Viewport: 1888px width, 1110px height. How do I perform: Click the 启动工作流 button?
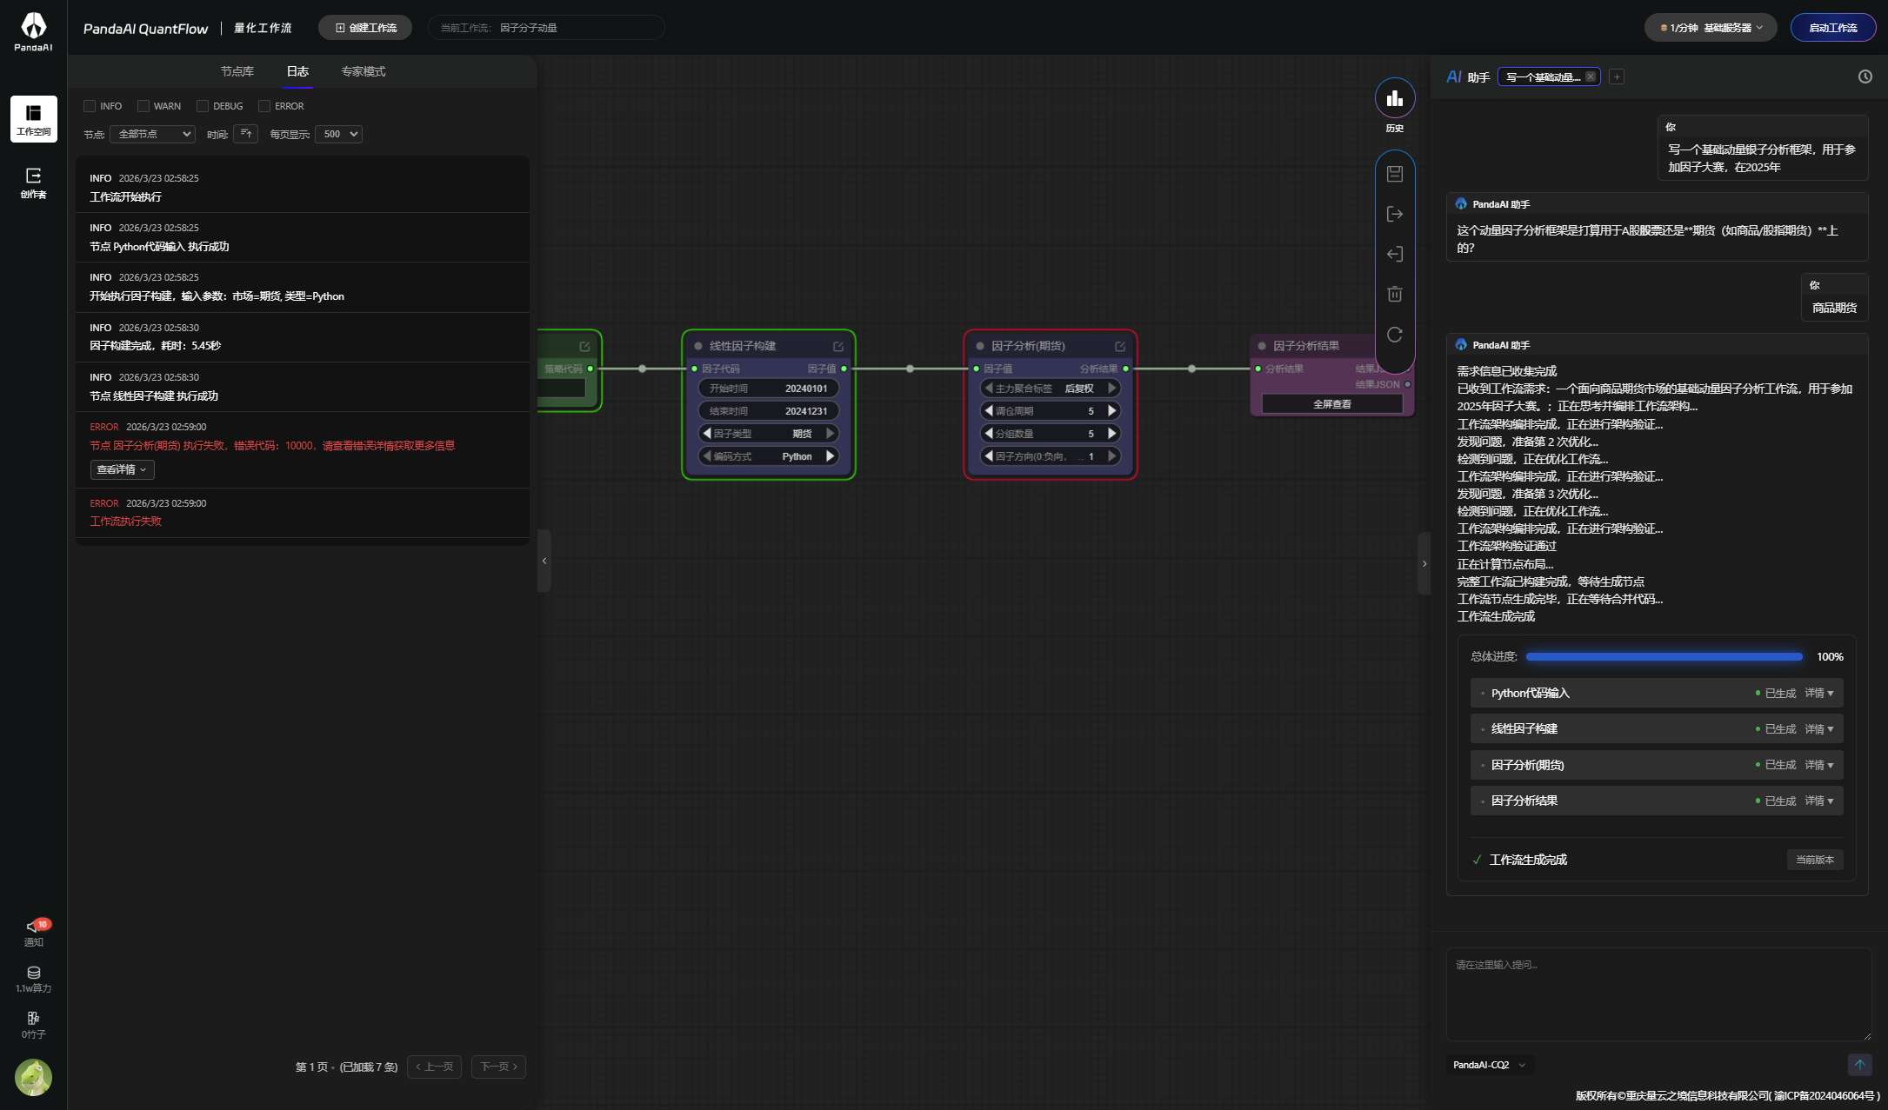1831,28
